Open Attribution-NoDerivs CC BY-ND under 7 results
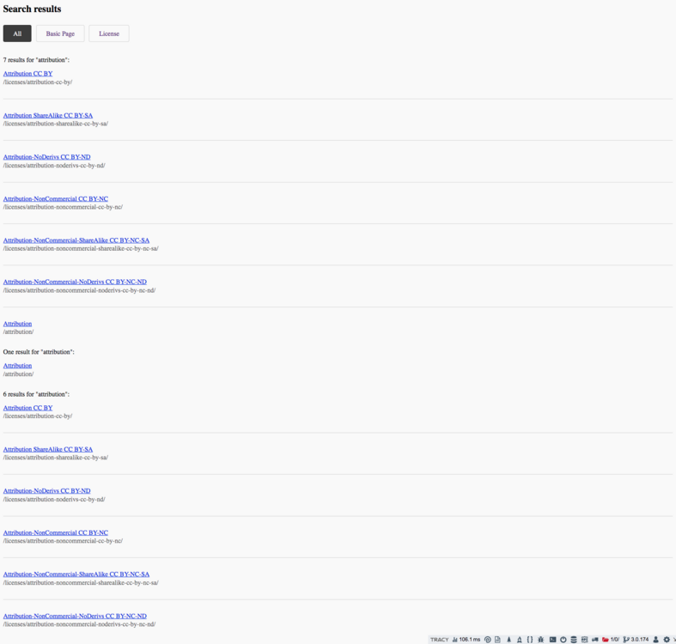The height and width of the screenshot is (644, 676). point(47,157)
